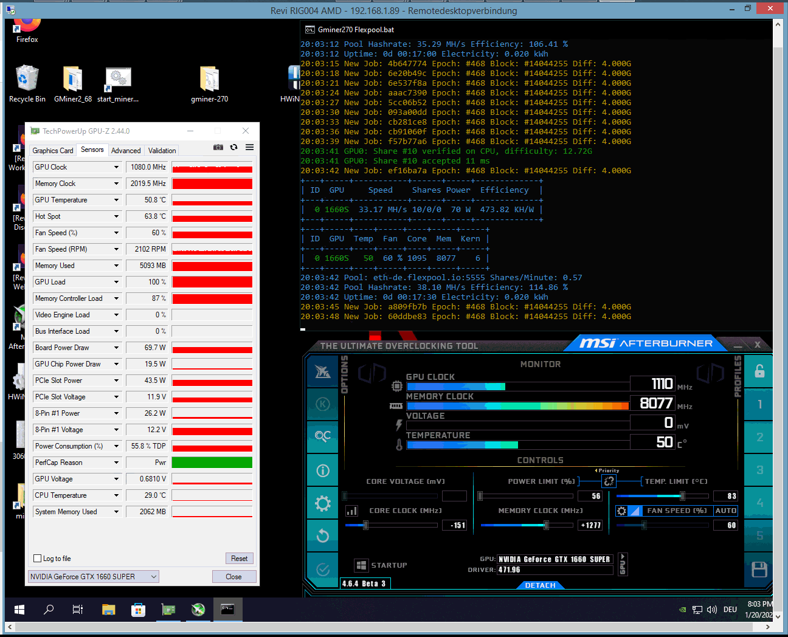788x637 pixels.
Task: Click Close button in GPU-Z
Action: tap(233, 577)
